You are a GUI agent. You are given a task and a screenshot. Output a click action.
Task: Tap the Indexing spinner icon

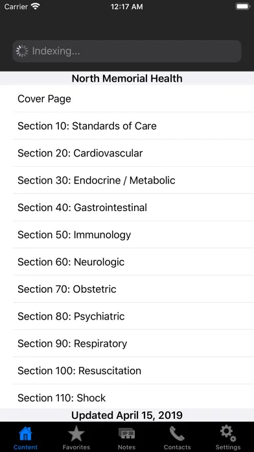pos(22,51)
